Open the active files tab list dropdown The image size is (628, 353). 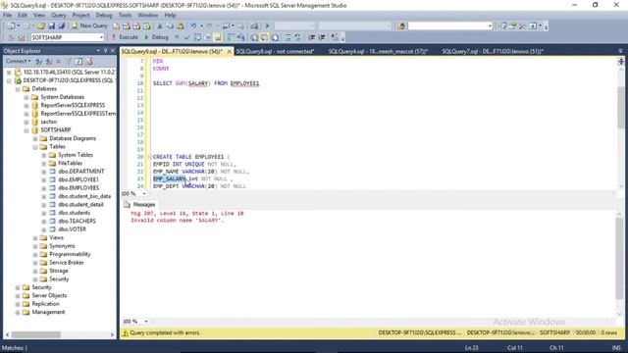(620, 51)
